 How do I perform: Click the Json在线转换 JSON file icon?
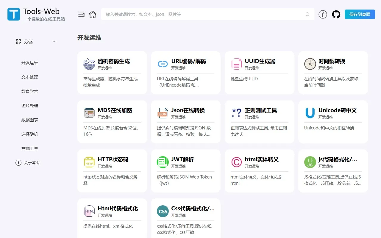(163, 113)
